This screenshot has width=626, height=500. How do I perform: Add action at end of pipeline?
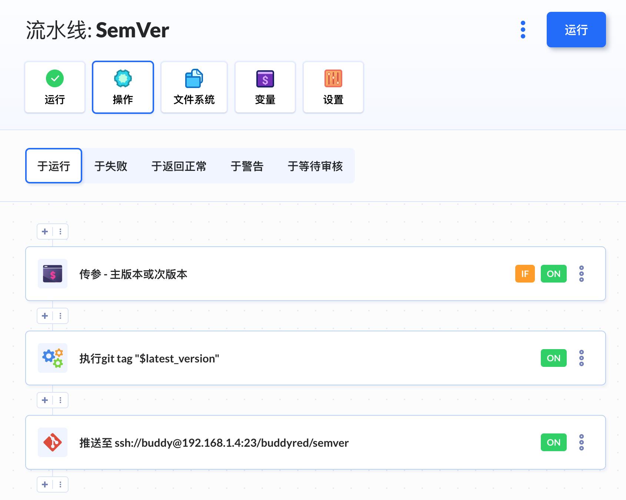45,484
